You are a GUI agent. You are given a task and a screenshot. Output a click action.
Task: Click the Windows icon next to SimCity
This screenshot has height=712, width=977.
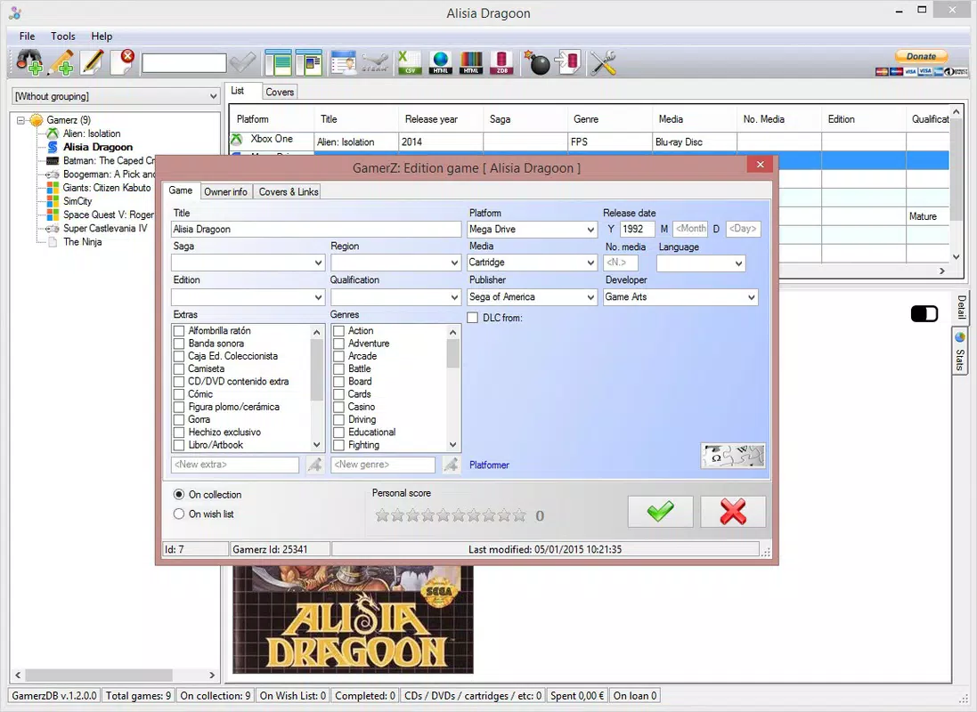pyautogui.click(x=53, y=201)
